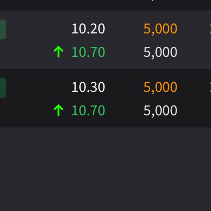Click the header strip above the 10.20 row
Viewport: 211px width, 211px height.
105,5
